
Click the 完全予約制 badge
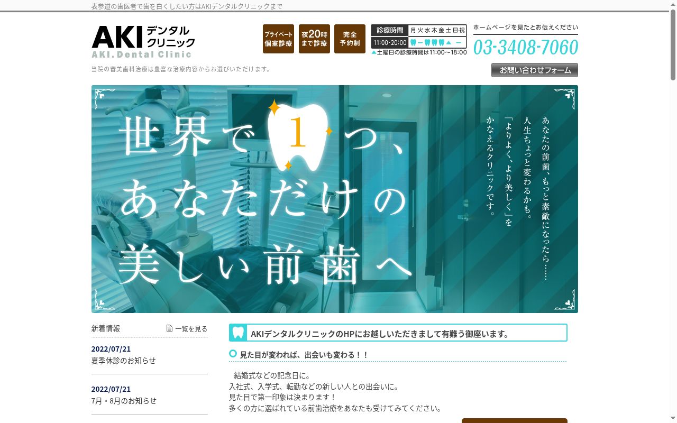[x=350, y=39]
